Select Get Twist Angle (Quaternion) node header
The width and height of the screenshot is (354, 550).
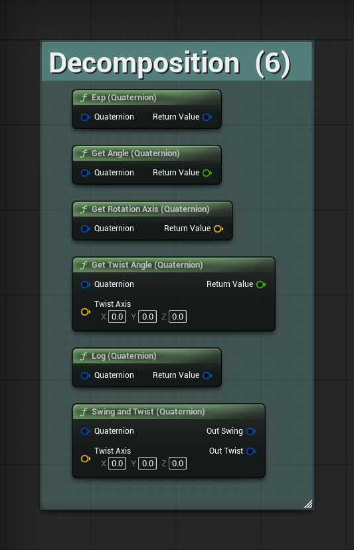point(173,265)
